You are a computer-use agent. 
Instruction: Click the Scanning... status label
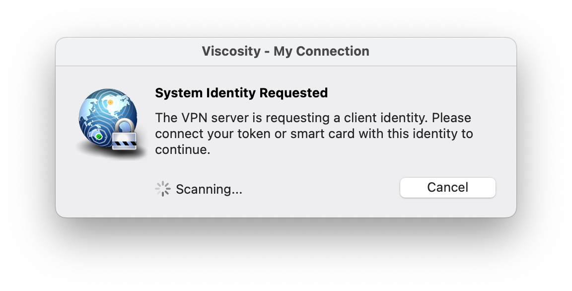[x=209, y=189]
